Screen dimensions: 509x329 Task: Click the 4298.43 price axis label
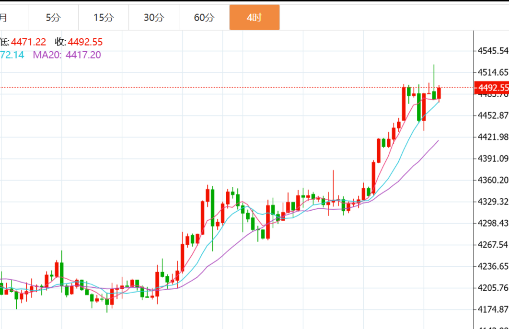click(492, 223)
